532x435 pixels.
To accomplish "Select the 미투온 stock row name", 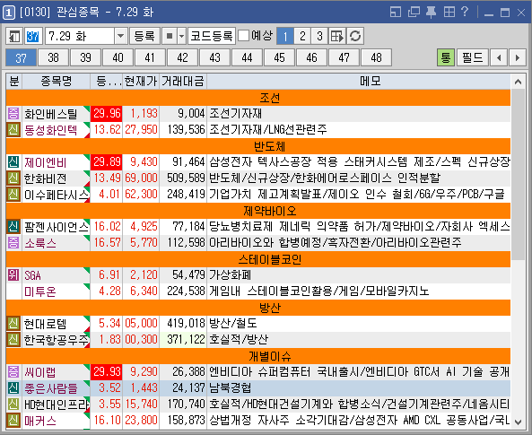I will point(40,291).
